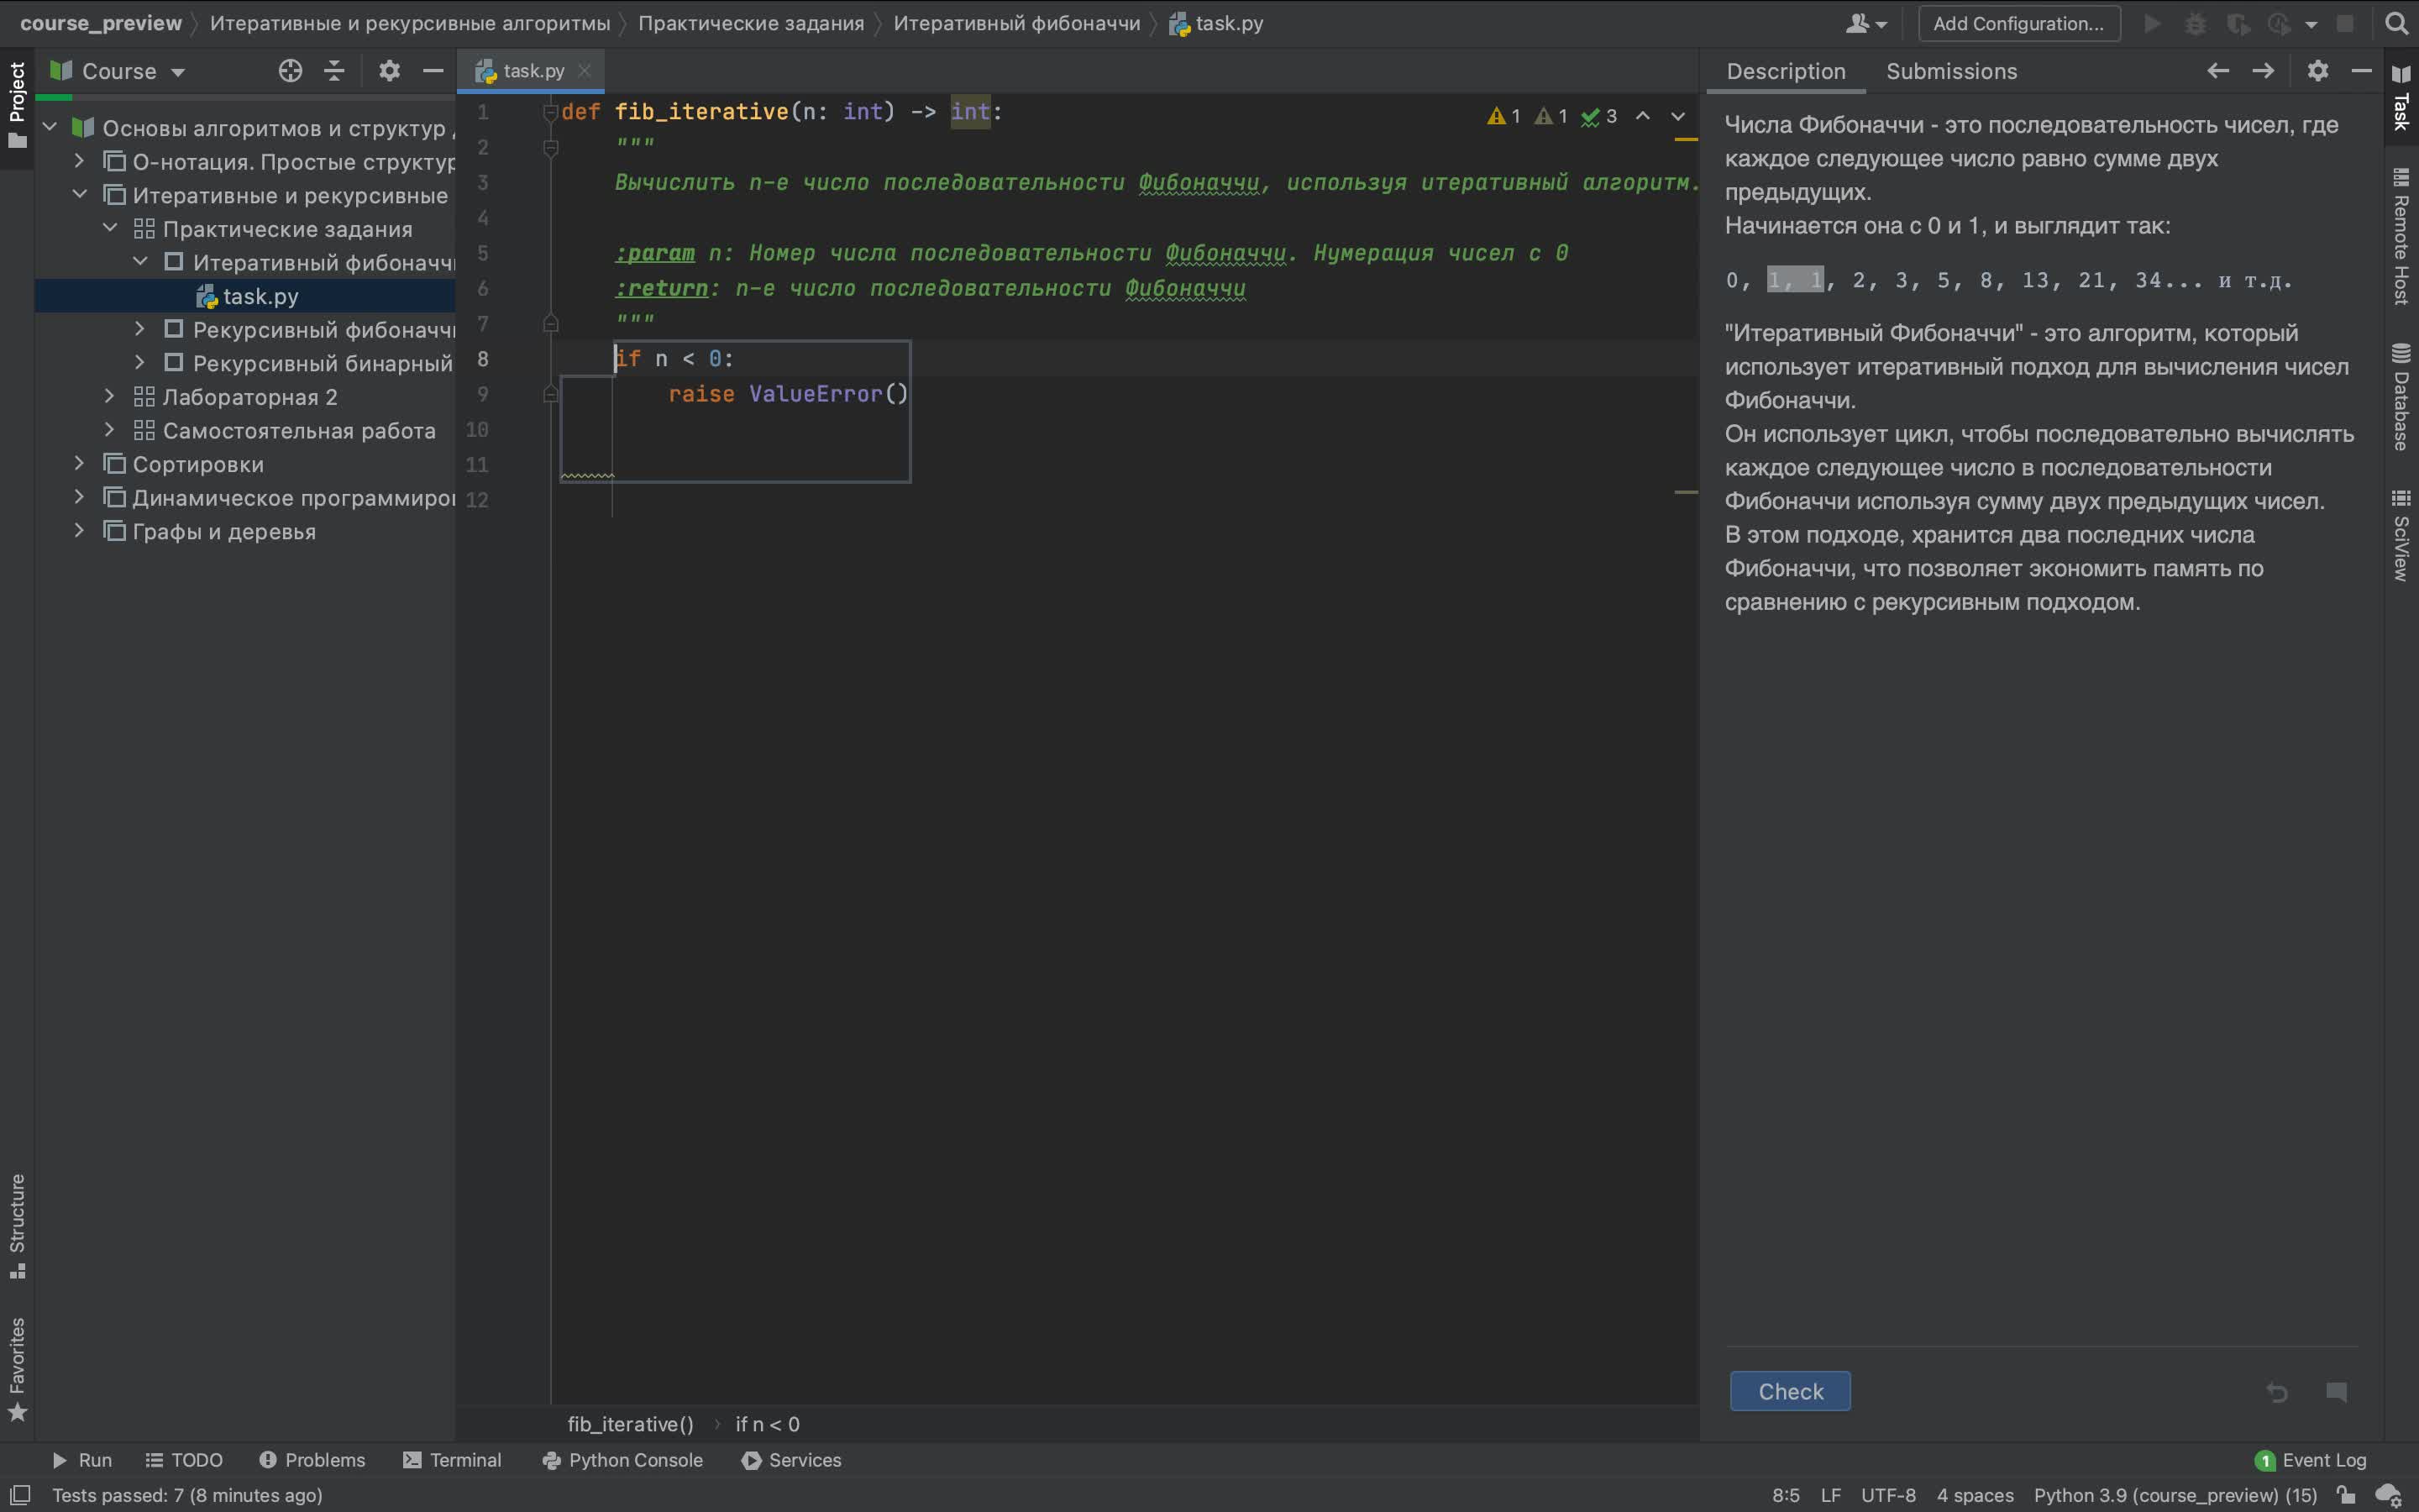Viewport: 2419px width, 1512px height.
Task: Expand Графы и деревья section
Action: click(x=80, y=530)
